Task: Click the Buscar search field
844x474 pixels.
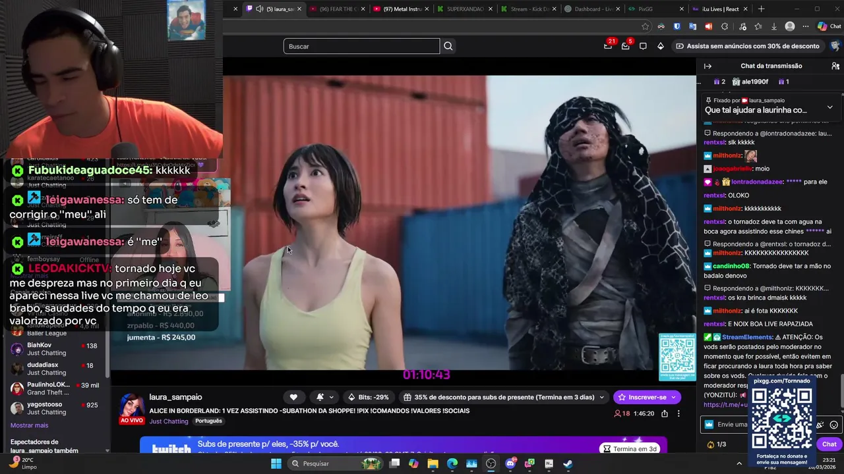Action: click(361, 46)
